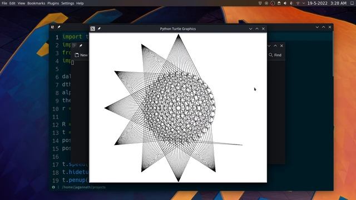Viewport: 356px width, 200px height.
Task: Open the Settings menu
Action: 67,3
